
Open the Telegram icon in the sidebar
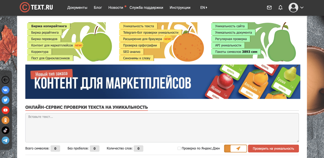[5, 140]
